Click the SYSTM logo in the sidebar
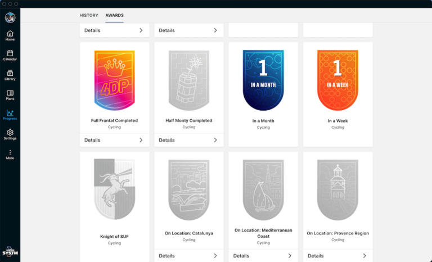 (x=10, y=251)
